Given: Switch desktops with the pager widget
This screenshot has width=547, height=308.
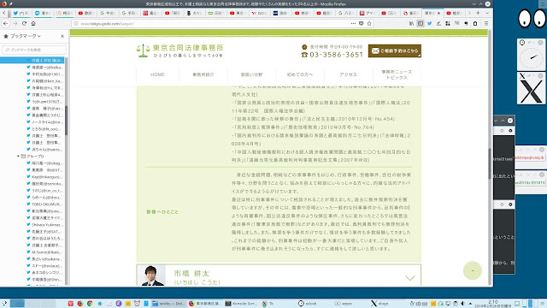Looking at the screenshot, I should pos(32,303).
